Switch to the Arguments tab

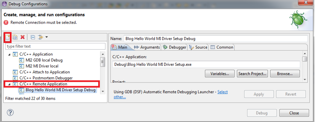tap(147, 47)
